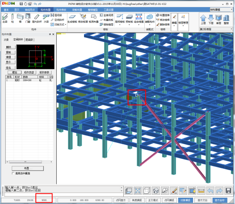
Task: Click the 生成楼板 generate slab icon
Action: tap(72, 18)
